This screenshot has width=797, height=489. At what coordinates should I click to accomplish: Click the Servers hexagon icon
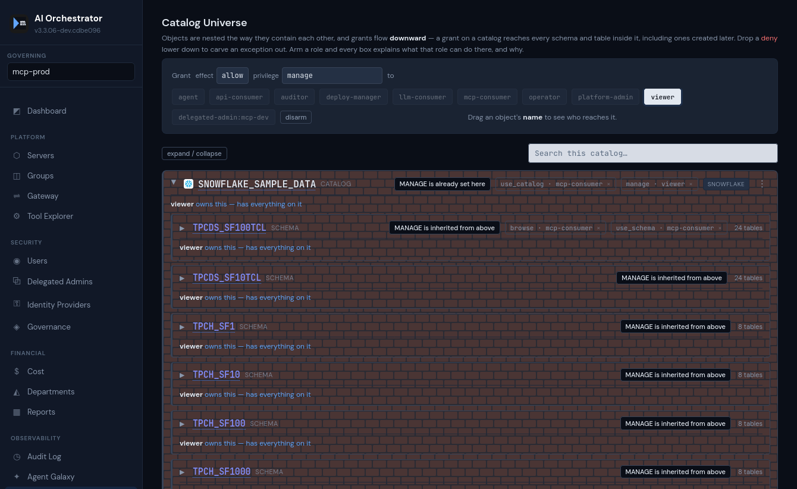(17, 156)
